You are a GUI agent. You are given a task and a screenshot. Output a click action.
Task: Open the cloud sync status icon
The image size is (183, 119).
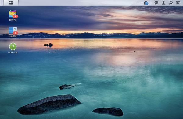coord(146,3)
